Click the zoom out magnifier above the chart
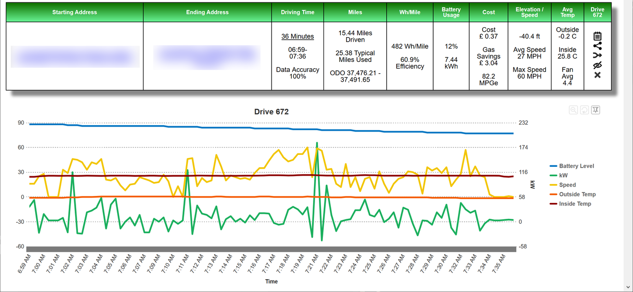 point(573,110)
